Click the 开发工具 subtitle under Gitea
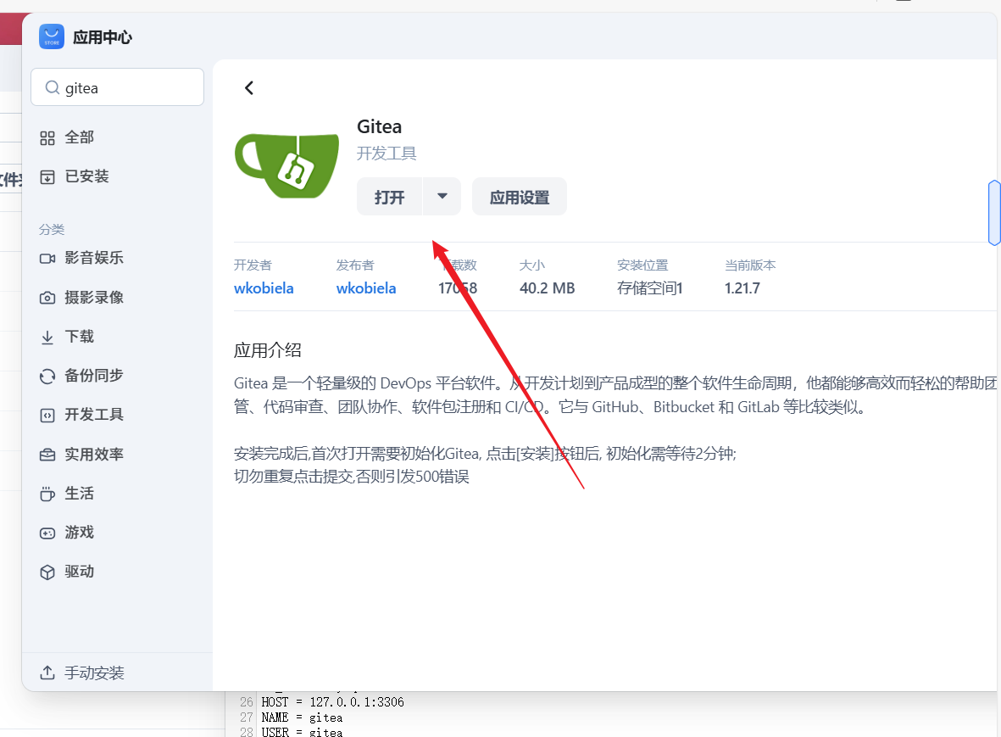This screenshot has width=1001, height=737. [x=386, y=154]
